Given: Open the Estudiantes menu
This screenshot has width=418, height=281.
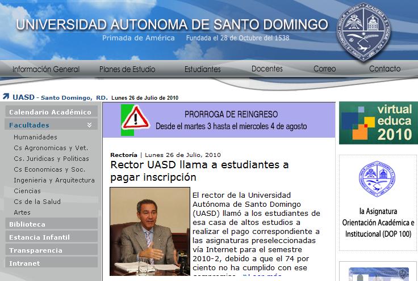Looking at the screenshot, I should point(203,69).
